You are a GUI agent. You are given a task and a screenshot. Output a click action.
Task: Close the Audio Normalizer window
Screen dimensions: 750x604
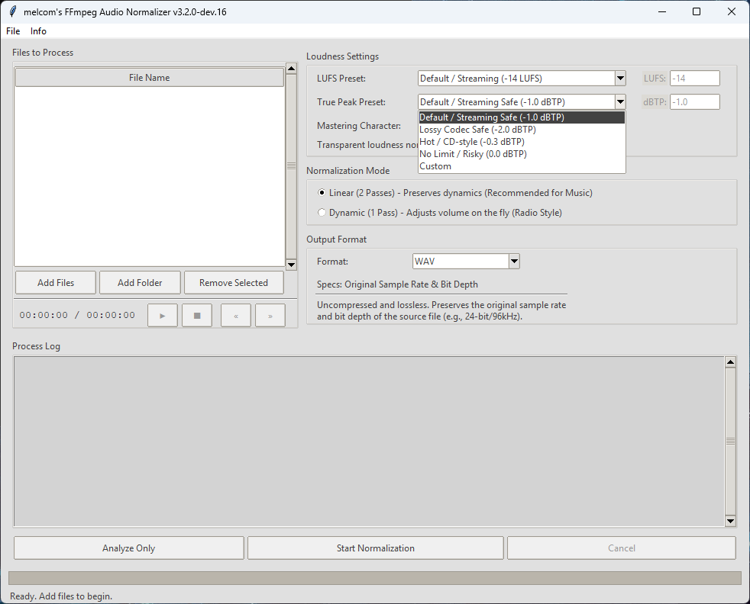pos(732,11)
